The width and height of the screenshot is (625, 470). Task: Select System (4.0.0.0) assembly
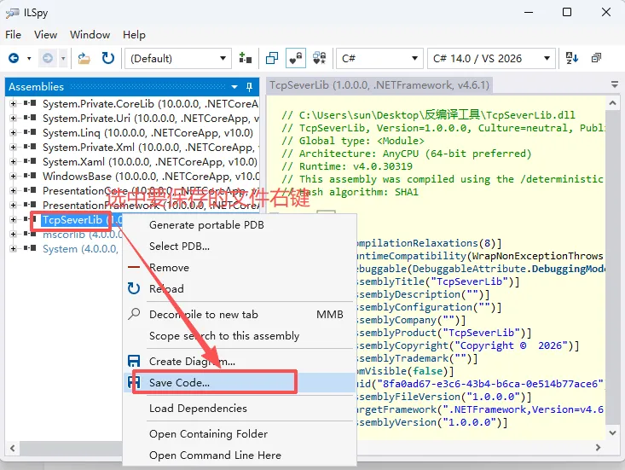click(80, 249)
